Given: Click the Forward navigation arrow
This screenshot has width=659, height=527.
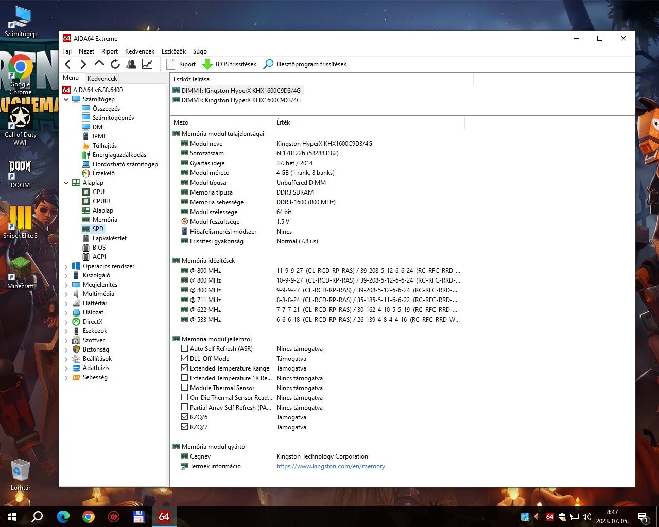Looking at the screenshot, I should (x=83, y=64).
